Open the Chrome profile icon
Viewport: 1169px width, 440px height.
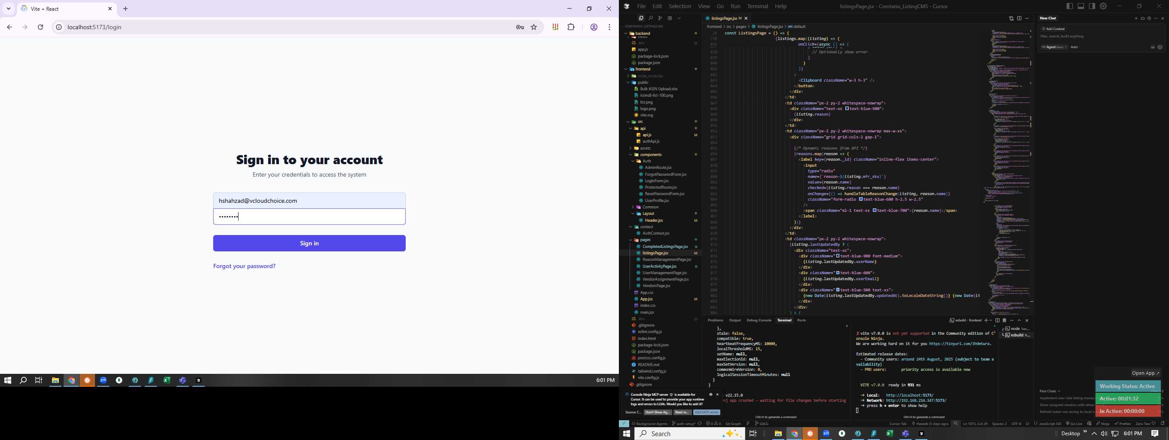click(x=594, y=27)
